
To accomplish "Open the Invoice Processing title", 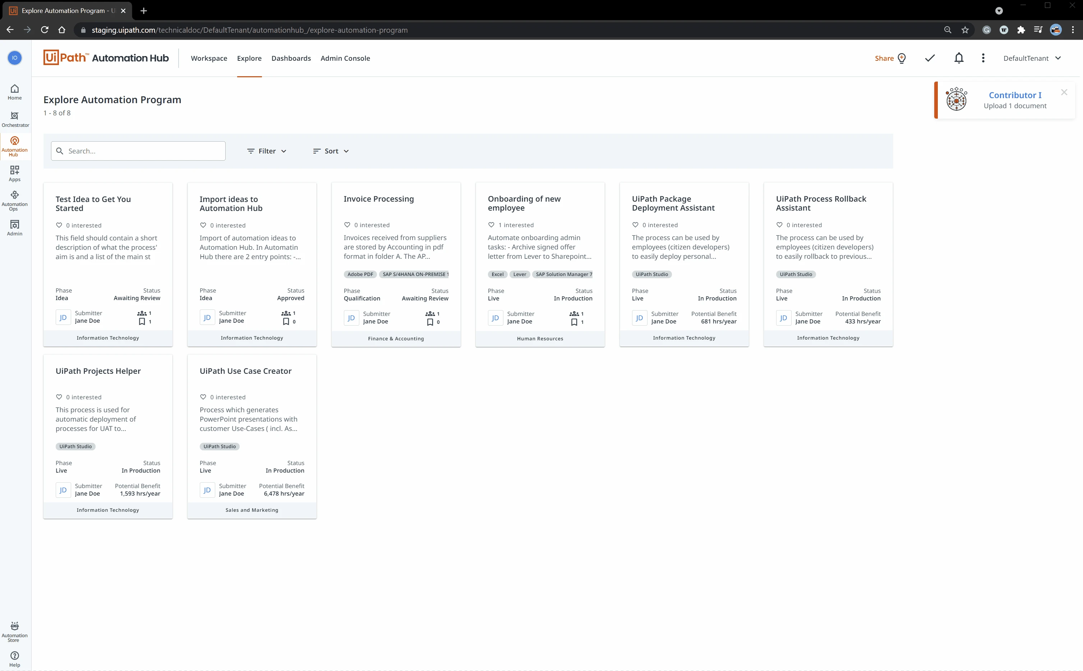I will click(x=378, y=199).
